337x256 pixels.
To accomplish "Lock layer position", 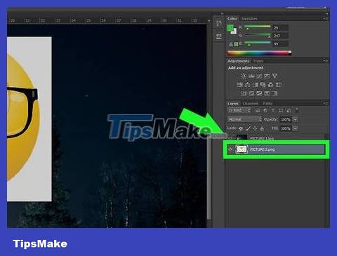I will 255,128.
